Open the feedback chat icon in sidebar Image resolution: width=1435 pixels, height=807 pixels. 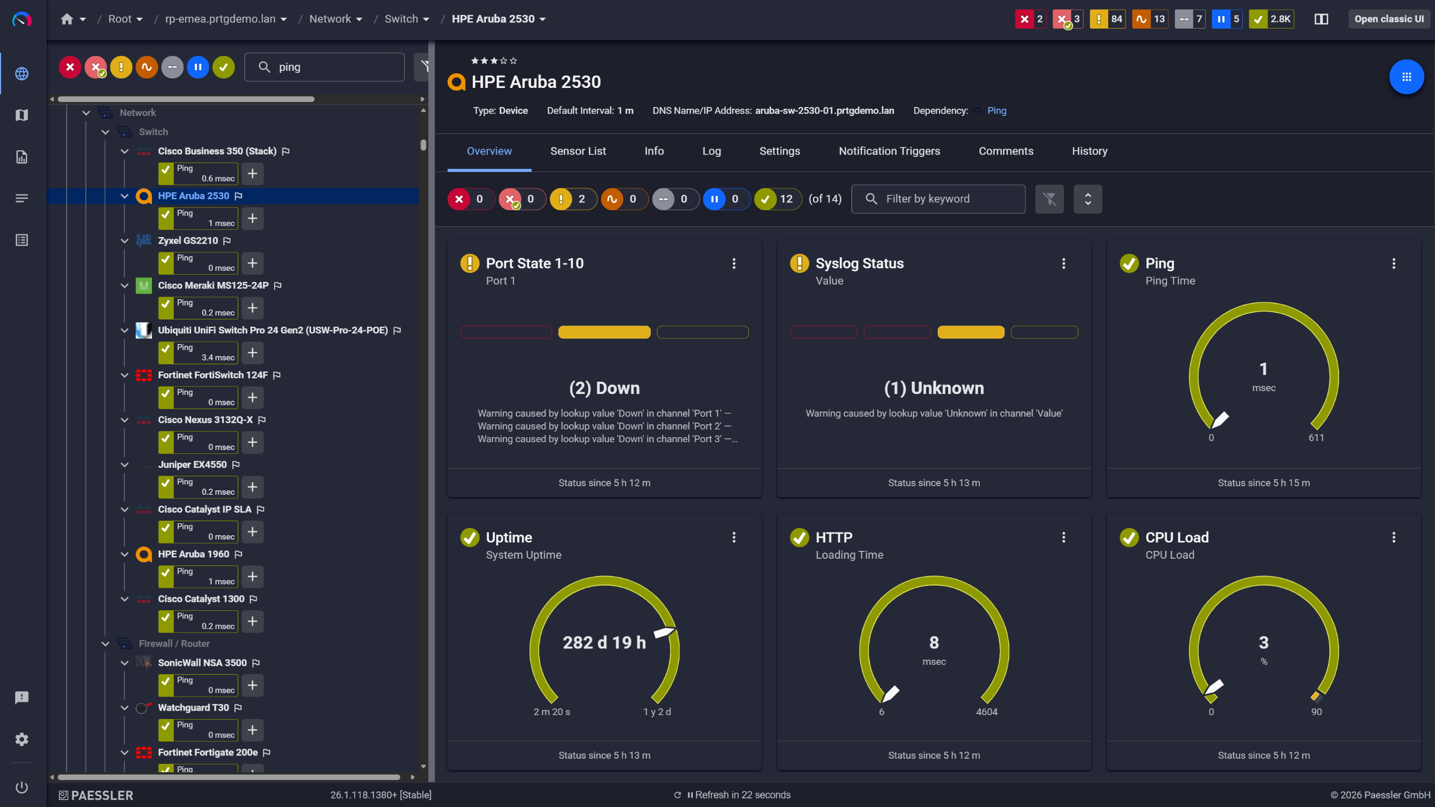22,698
